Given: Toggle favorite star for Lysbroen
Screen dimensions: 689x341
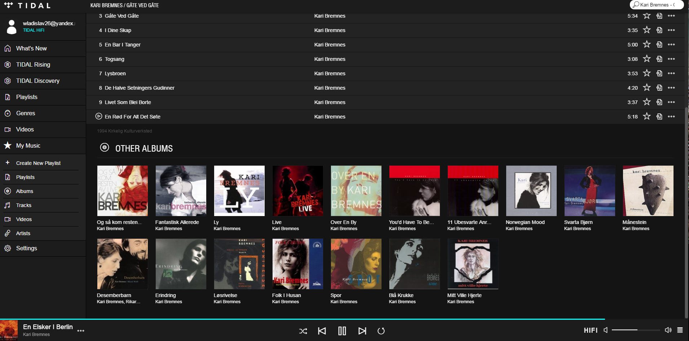Looking at the screenshot, I should tap(647, 73).
